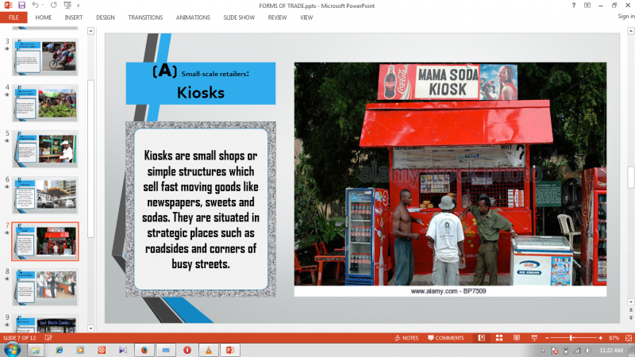
Task: Click the volume speaker tray icon
Action: click(x=588, y=351)
